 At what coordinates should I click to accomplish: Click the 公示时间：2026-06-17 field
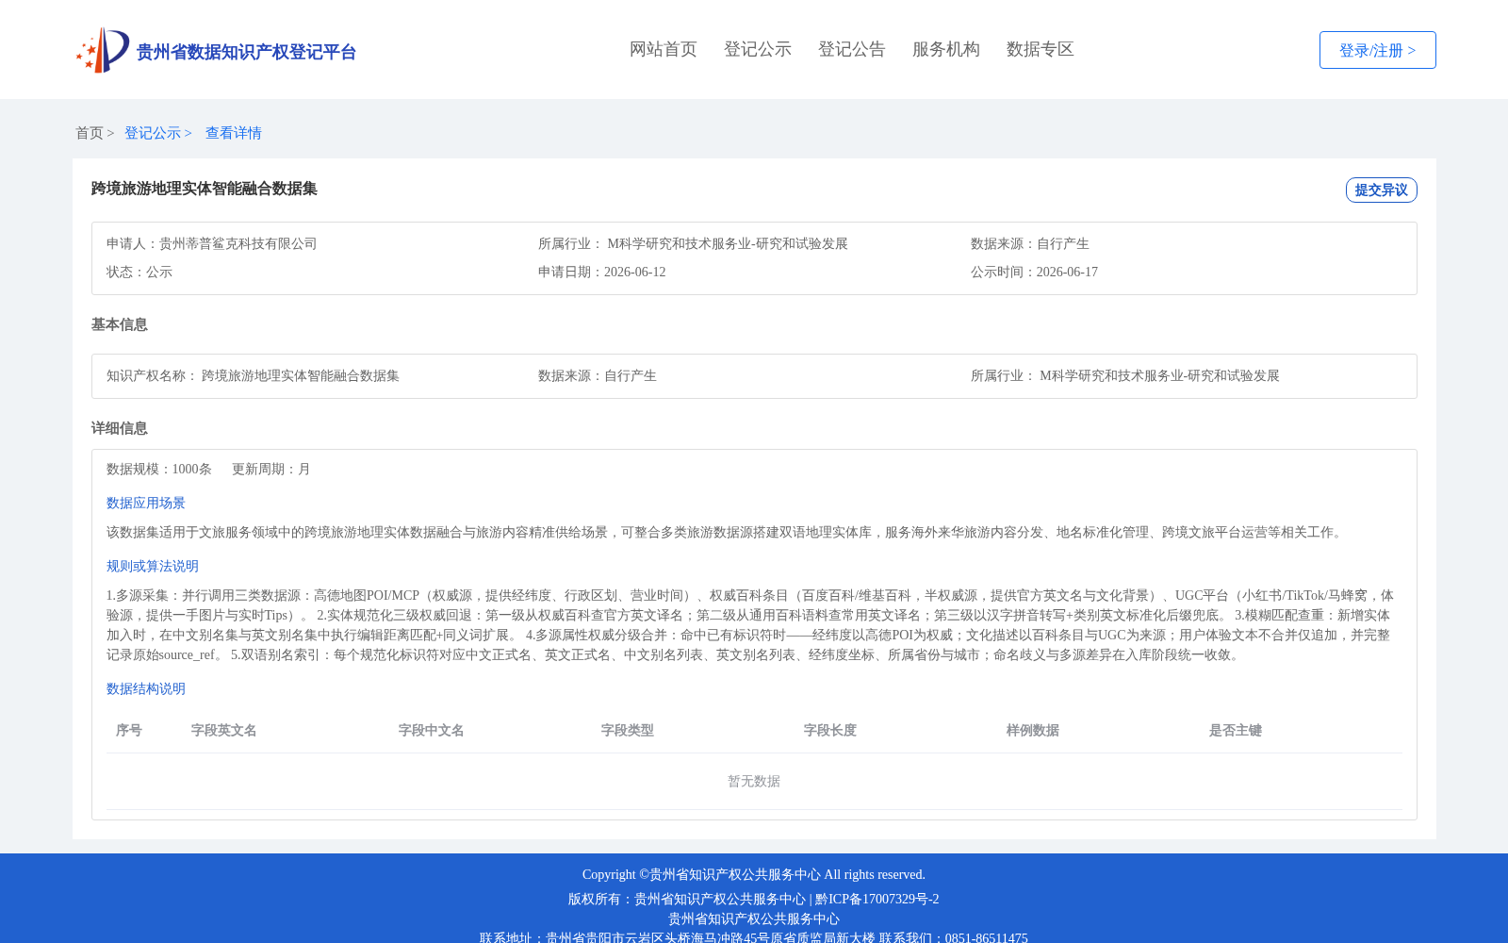click(1034, 272)
